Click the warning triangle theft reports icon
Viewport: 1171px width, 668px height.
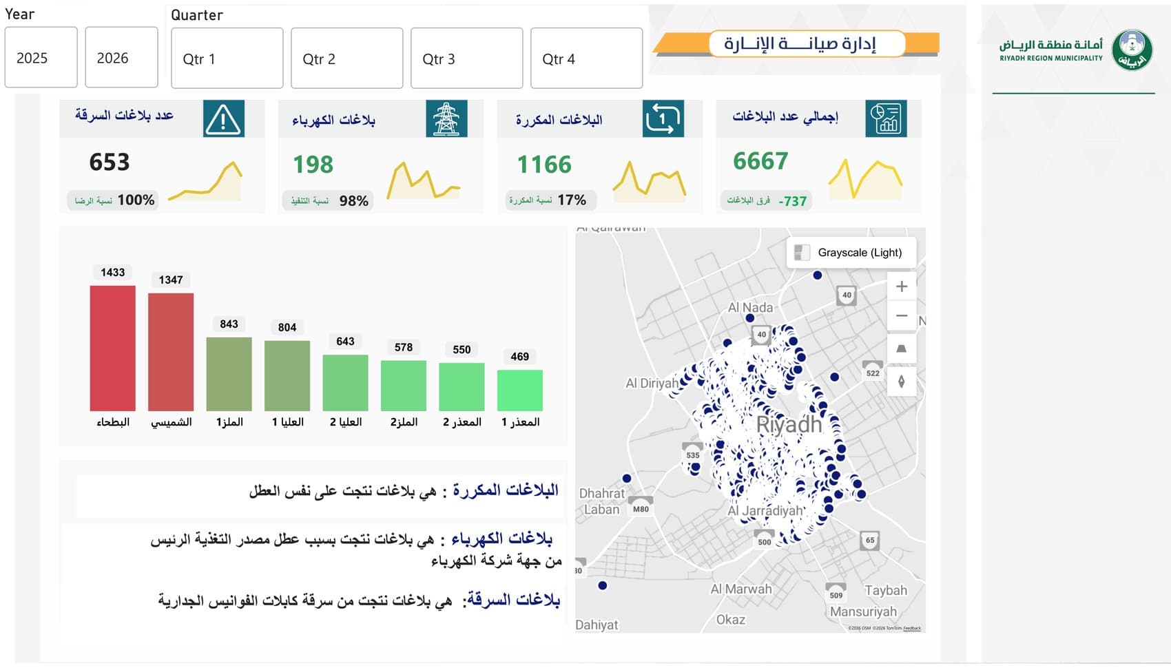tap(224, 118)
